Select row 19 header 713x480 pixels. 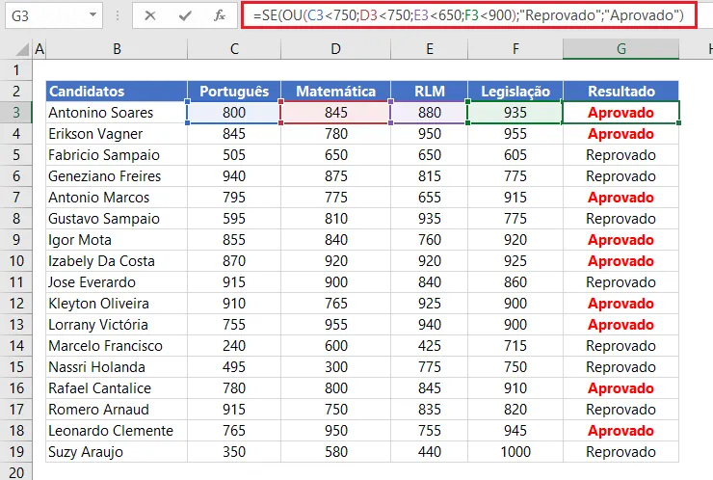(16, 451)
